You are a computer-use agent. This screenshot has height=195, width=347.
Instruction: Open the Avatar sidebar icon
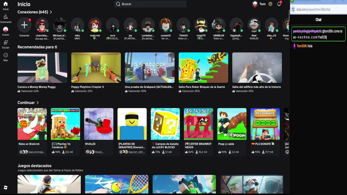(x=5, y=29)
